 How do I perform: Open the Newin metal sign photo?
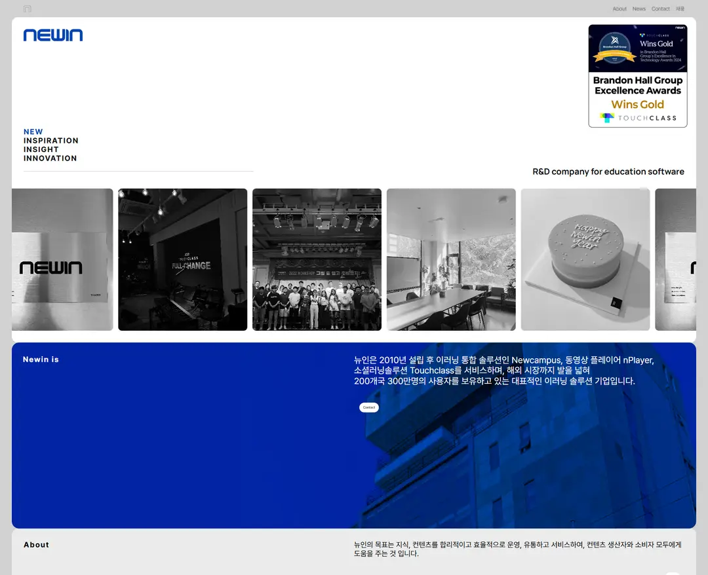coord(62,259)
